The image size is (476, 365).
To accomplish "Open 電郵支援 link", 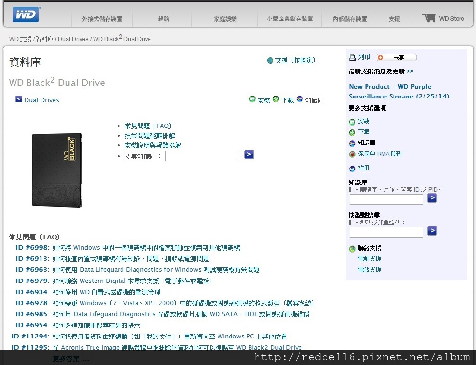I will pos(369,259).
